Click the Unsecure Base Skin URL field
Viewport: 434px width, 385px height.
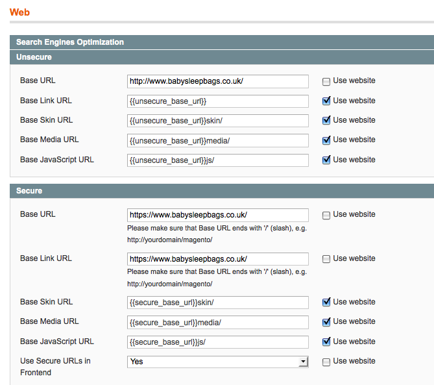(218, 121)
